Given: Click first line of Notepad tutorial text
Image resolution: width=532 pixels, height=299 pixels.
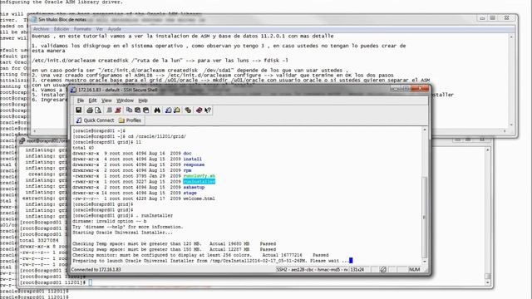Looking at the screenshot, I should (x=183, y=36).
